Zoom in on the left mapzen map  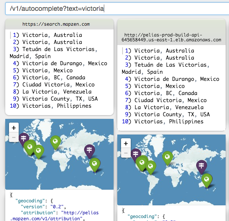14,127
